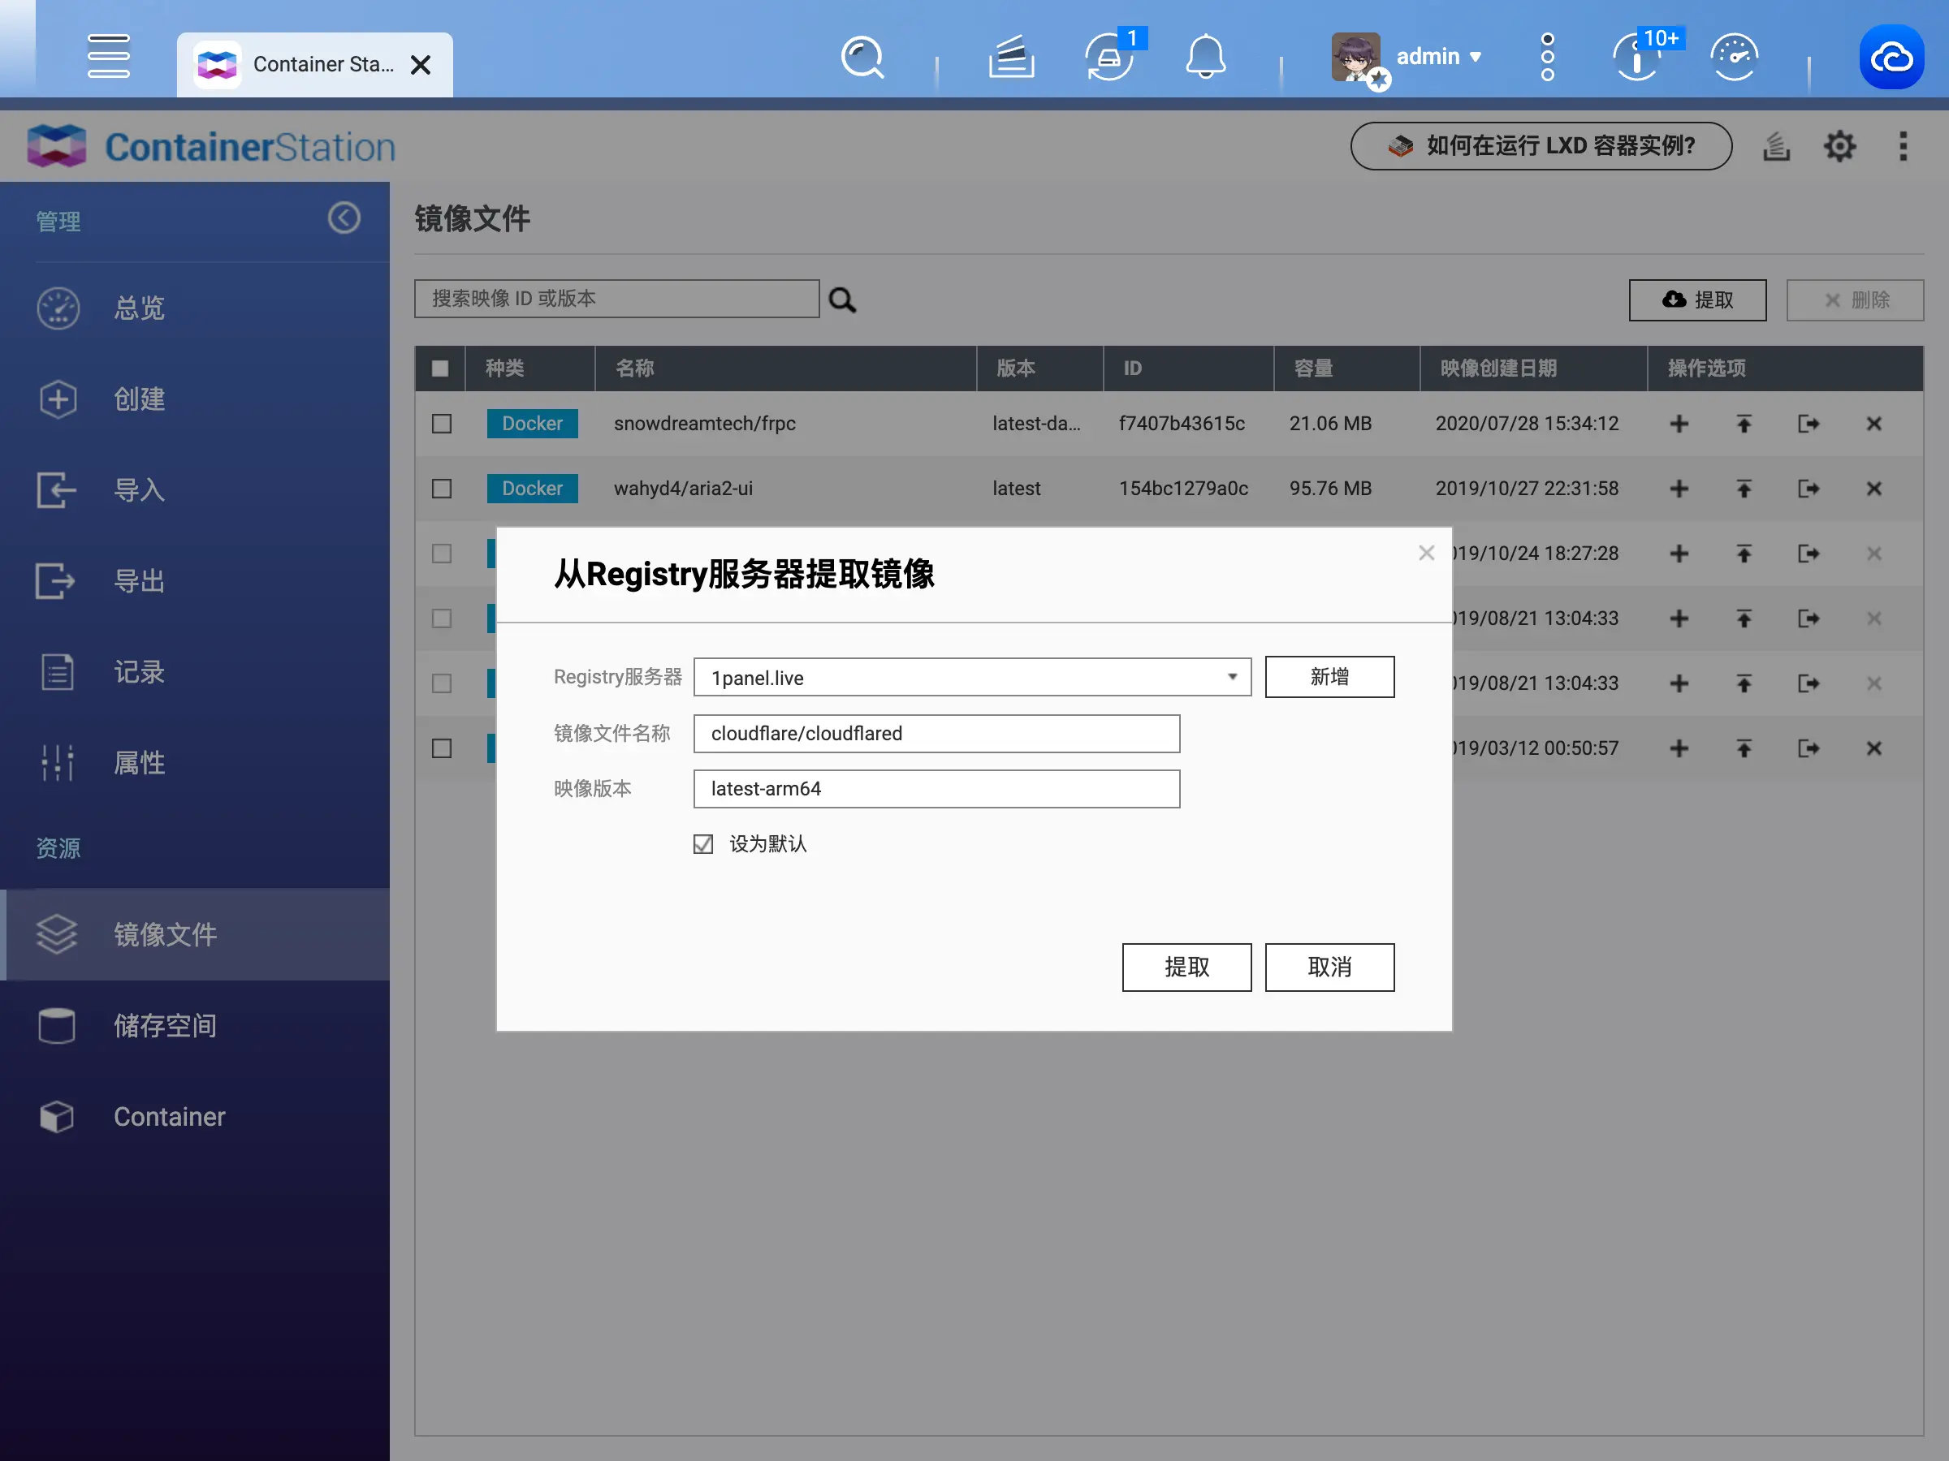Go to 总览 overview in sidebar

[x=195, y=308]
